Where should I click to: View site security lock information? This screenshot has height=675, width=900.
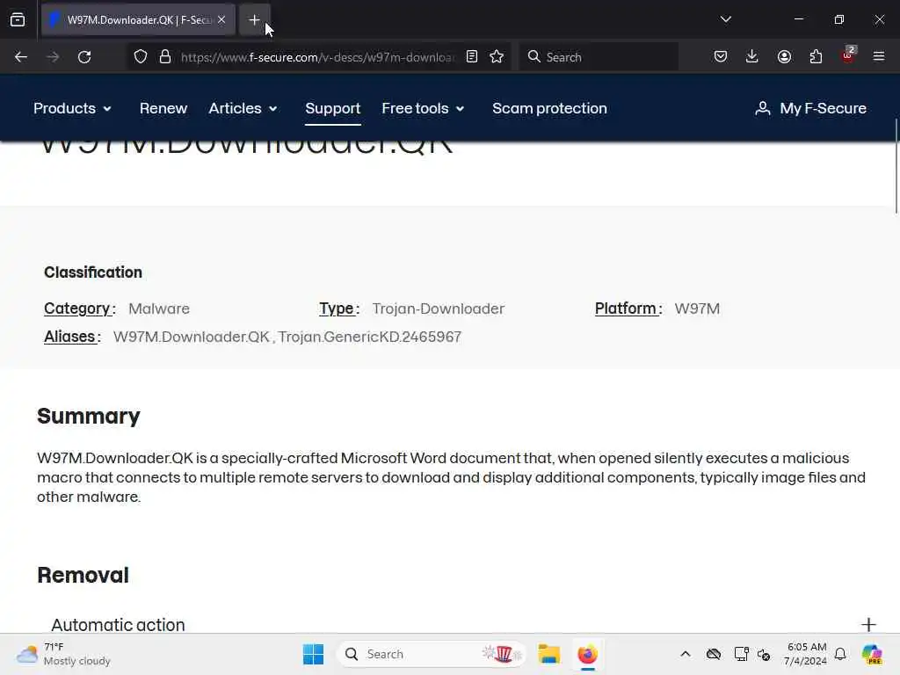click(x=165, y=57)
